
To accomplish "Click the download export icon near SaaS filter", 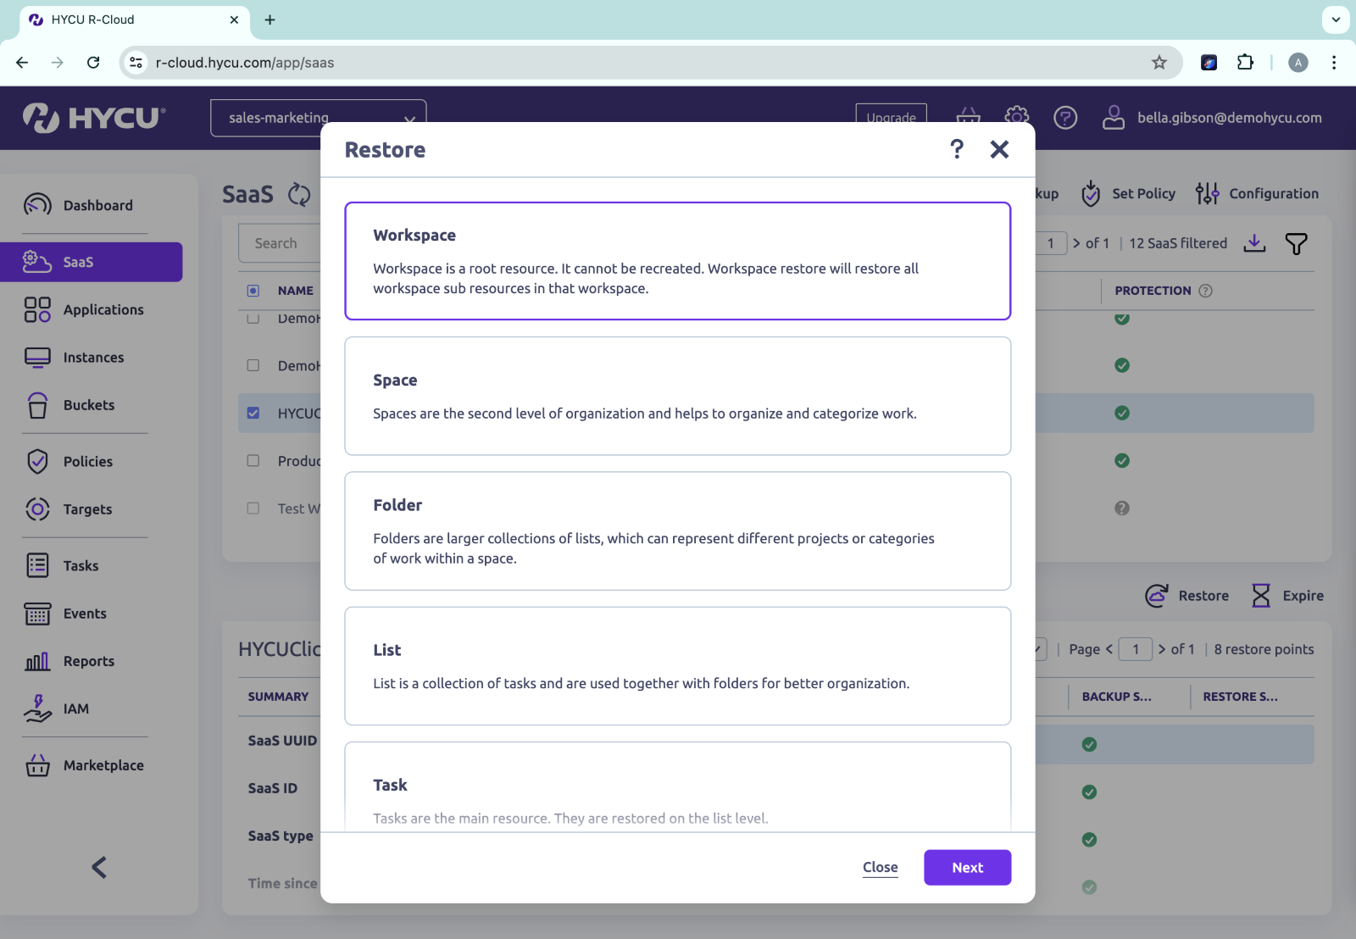I will (x=1255, y=243).
